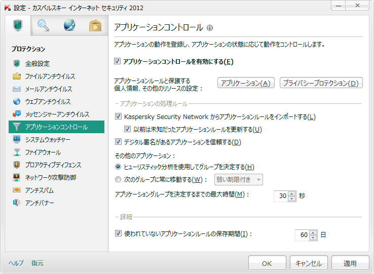The width and height of the screenshot is (374, 274).
Task: Toggle 以前は未知だったアプリケーションルールを更新する checkbox
Action: click(x=127, y=129)
